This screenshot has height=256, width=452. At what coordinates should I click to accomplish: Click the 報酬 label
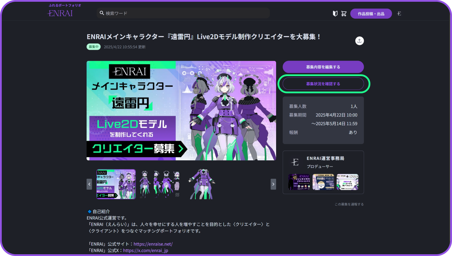[294, 133]
